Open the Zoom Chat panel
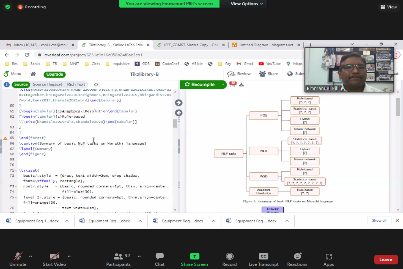Screen dimensions: 403x269 [x=159, y=259]
